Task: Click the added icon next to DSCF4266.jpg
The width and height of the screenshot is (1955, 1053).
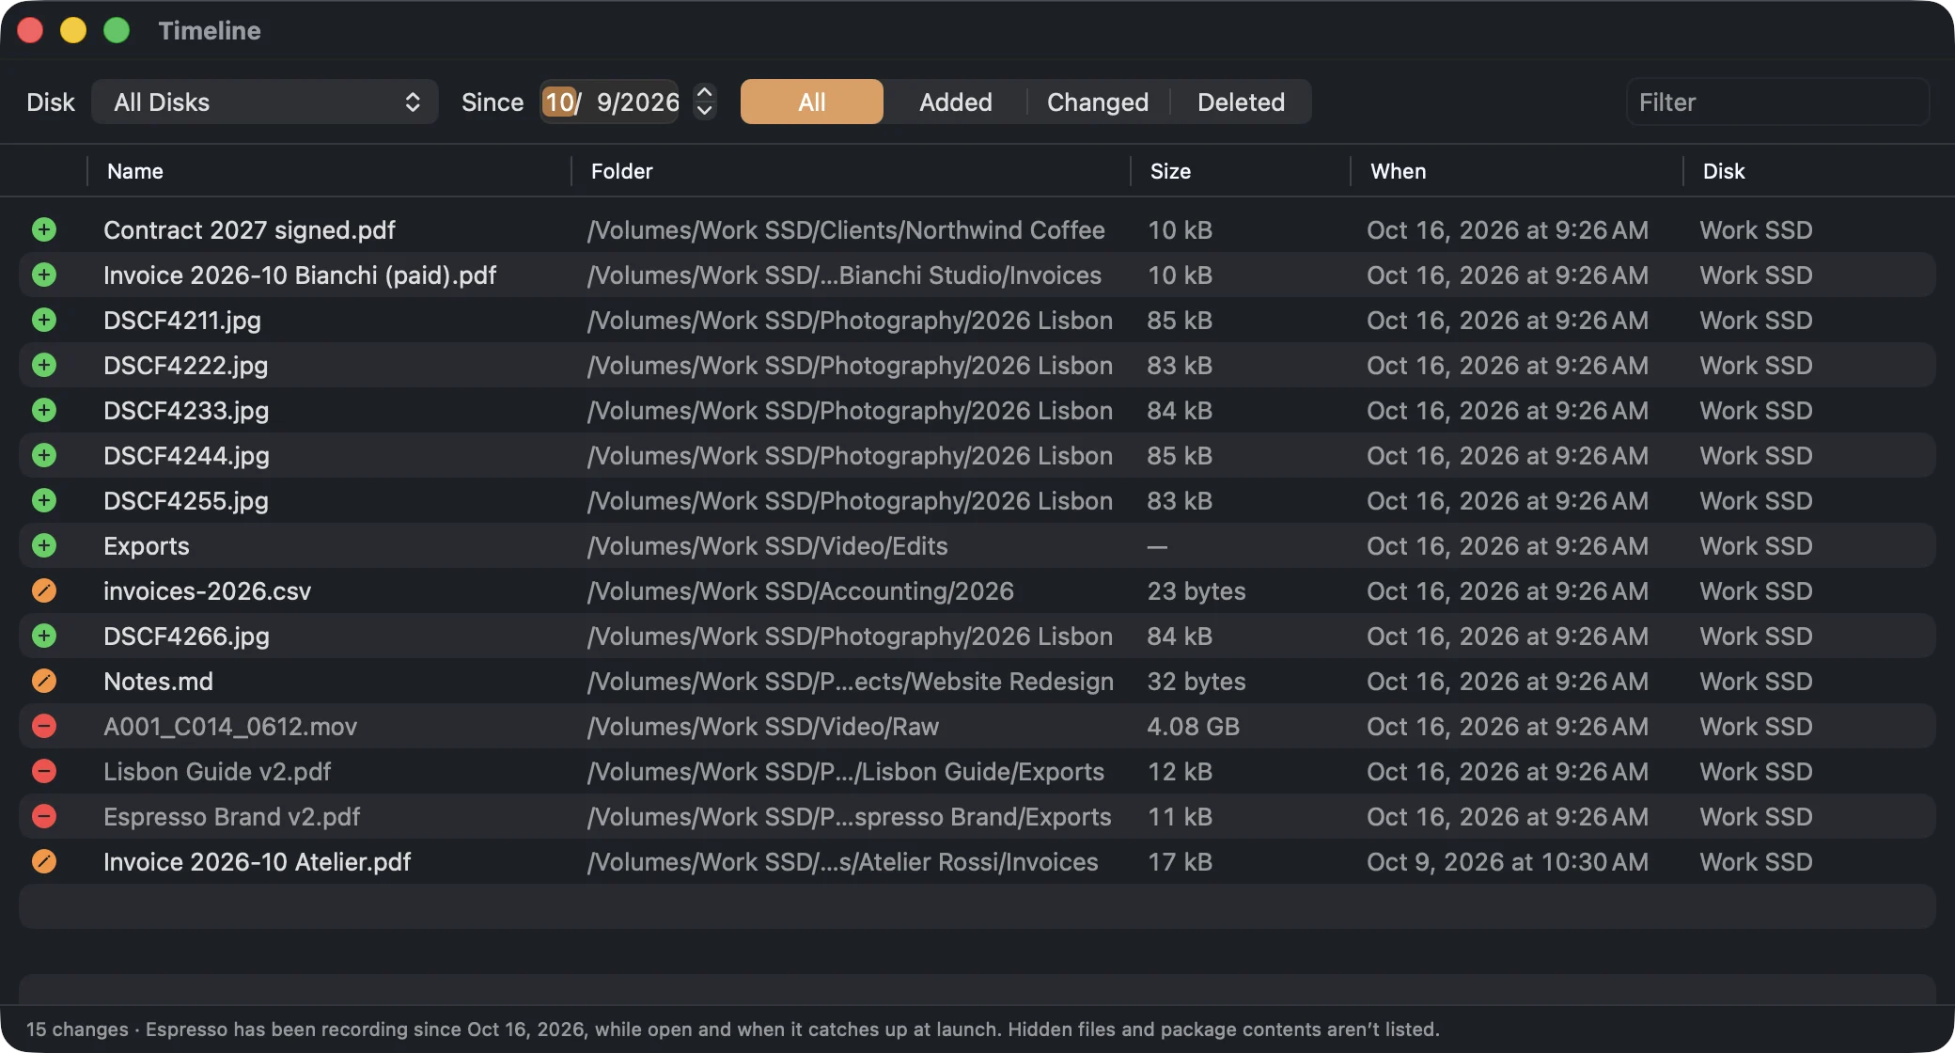Action: pyautogui.click(x=44, y=636)
